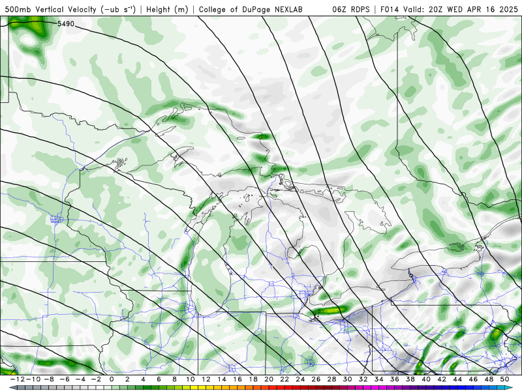Click the 0 value on the color scale

point(112,379)
